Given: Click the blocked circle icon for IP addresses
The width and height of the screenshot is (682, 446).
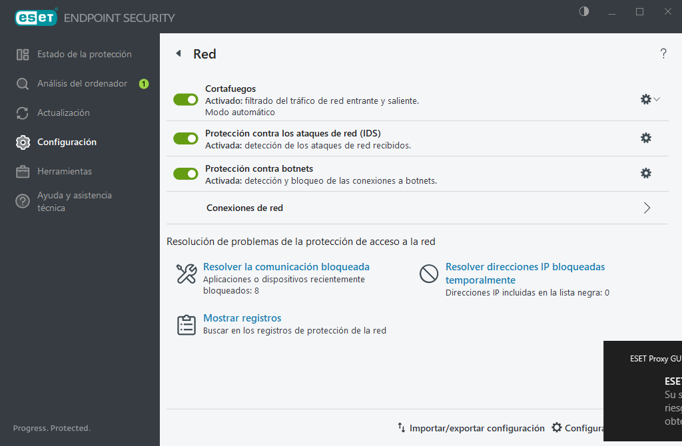Looking at the screenshot, I should point(429,274).
